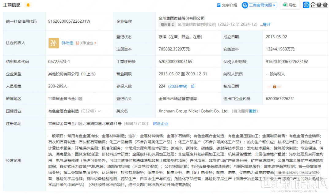Select organization code 06722623-1
331x194 pixels.
[x=59, y=62]
